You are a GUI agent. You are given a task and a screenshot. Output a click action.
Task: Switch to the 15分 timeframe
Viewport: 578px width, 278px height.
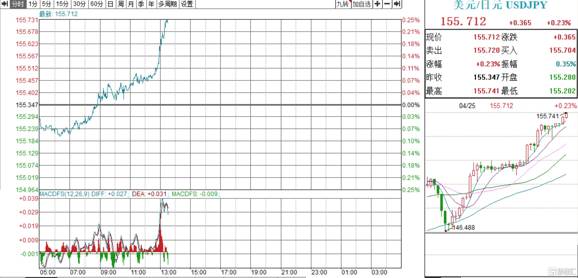(x=62, y=4)
